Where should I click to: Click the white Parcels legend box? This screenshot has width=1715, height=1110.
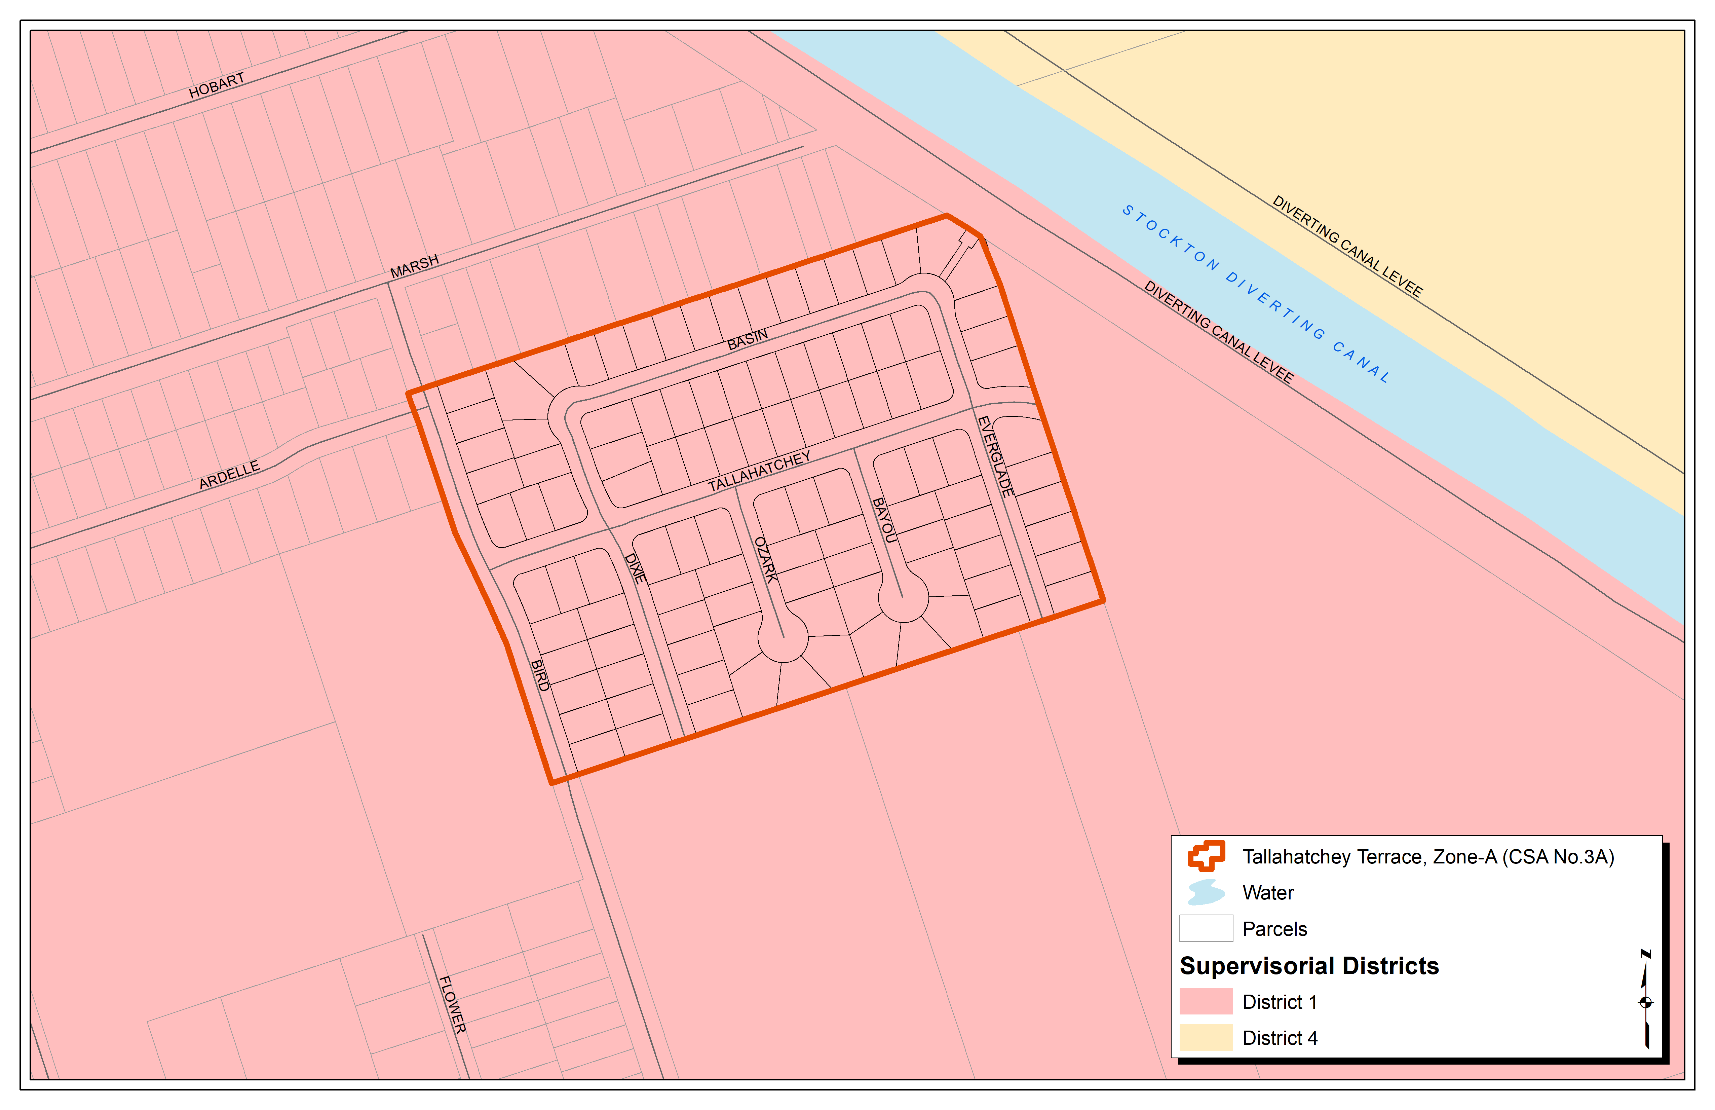tap(1206, 928)
